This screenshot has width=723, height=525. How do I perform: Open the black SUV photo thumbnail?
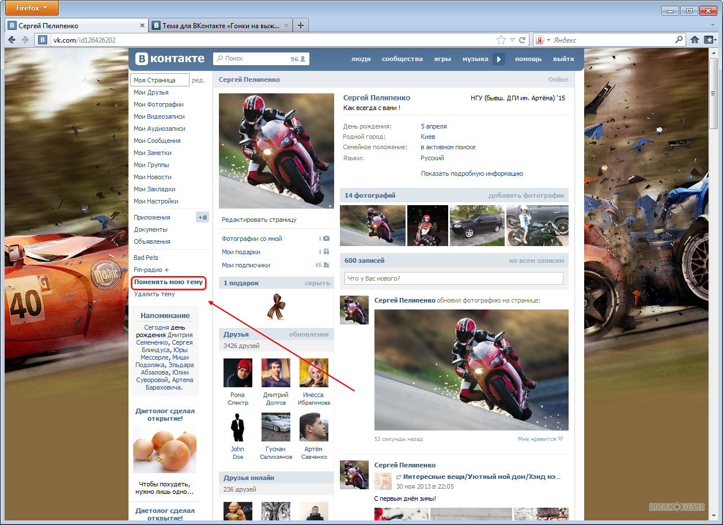point(476,225)
